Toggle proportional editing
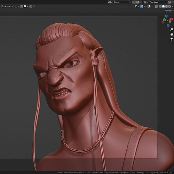The image size is (174, 174). pos(31,6)
